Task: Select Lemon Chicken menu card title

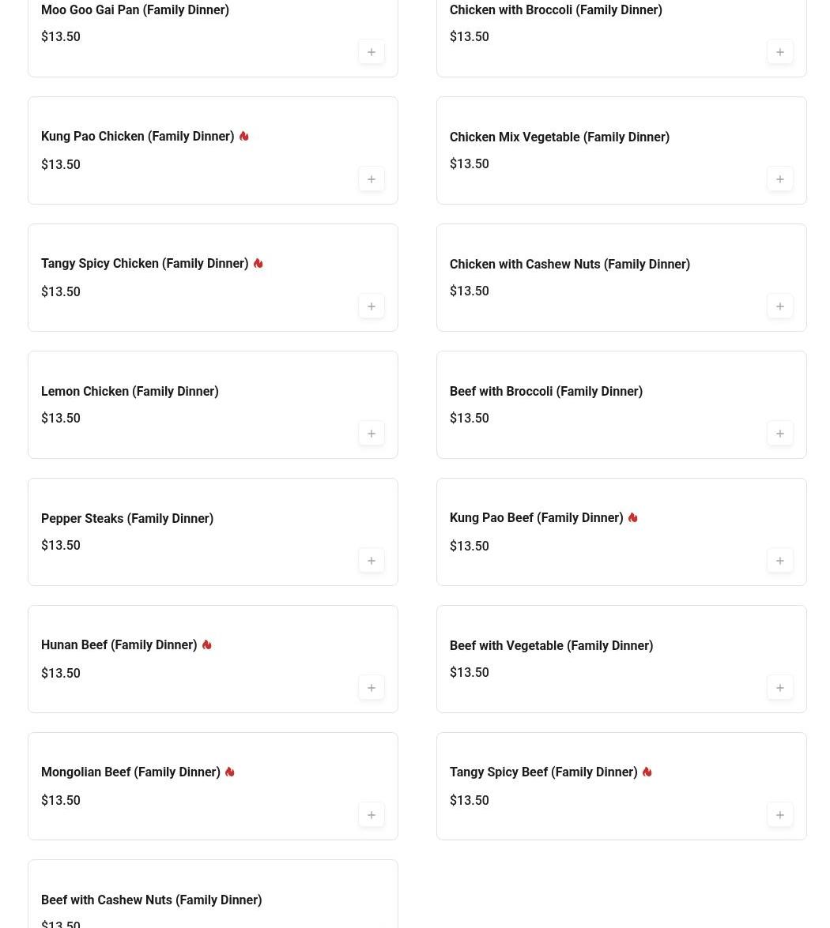Action: point(130,391)
